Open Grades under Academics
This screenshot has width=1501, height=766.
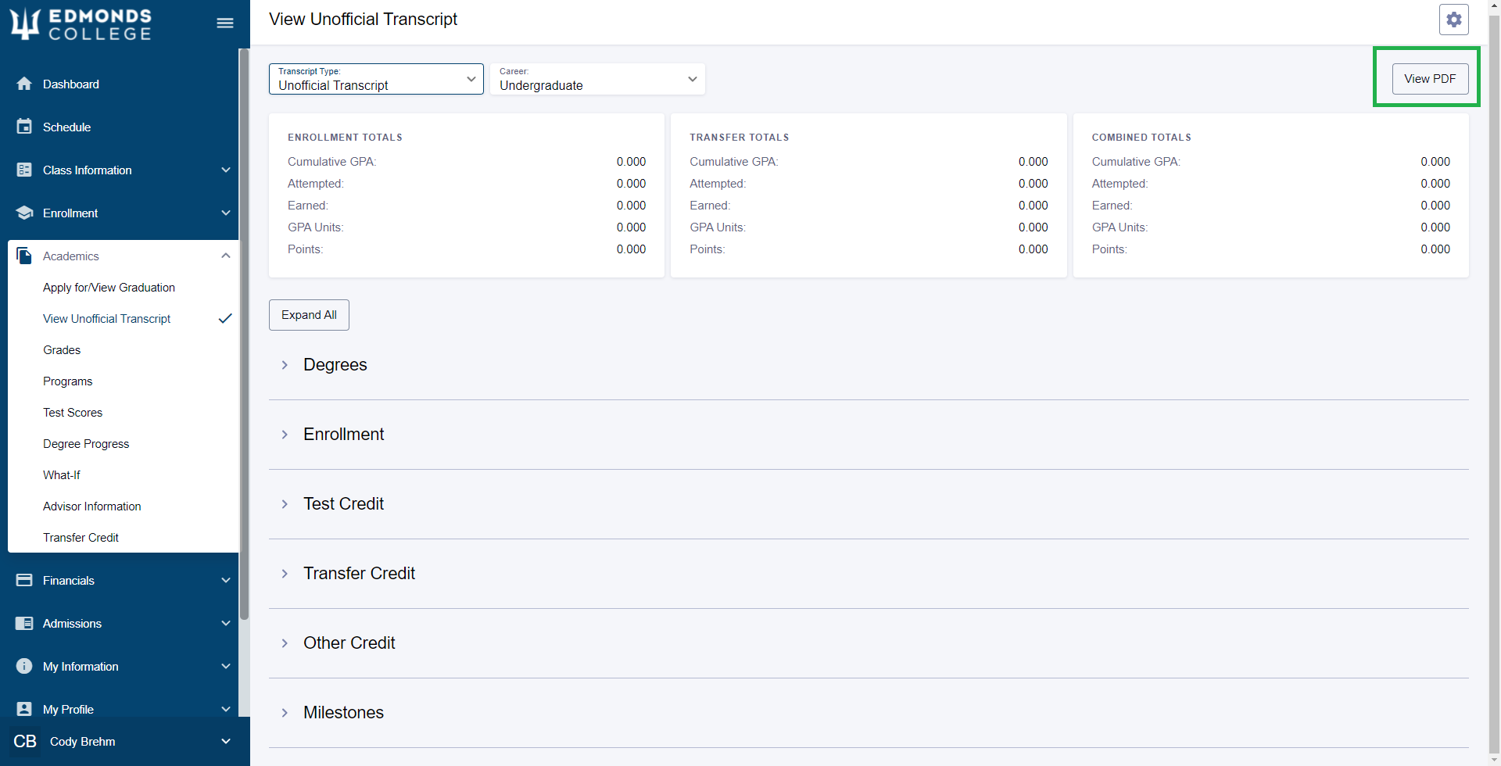pos(62,350)
